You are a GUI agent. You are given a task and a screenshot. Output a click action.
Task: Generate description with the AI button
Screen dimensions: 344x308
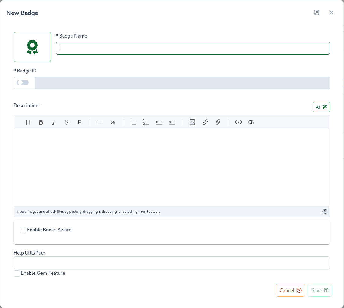tap(321, 107)
